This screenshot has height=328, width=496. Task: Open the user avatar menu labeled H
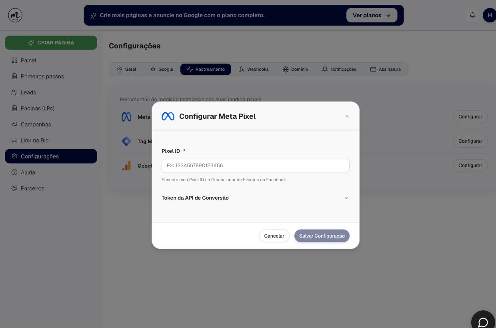[x=490, y=15]
